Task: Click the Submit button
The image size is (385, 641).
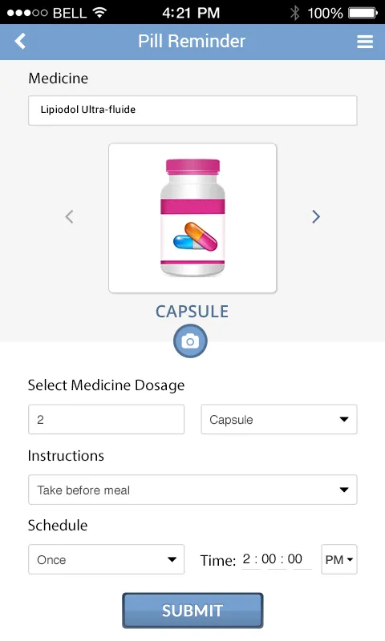Action: tap(192, 611)
